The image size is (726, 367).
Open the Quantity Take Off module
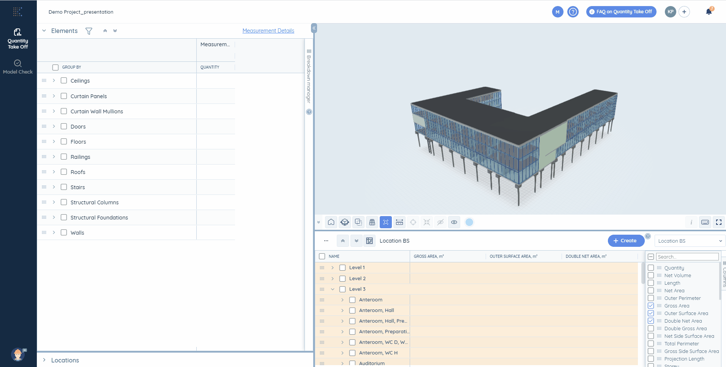18,39
